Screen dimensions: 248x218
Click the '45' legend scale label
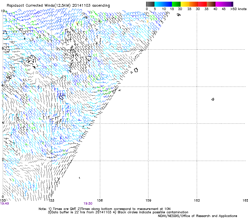[x=224, y=9]
